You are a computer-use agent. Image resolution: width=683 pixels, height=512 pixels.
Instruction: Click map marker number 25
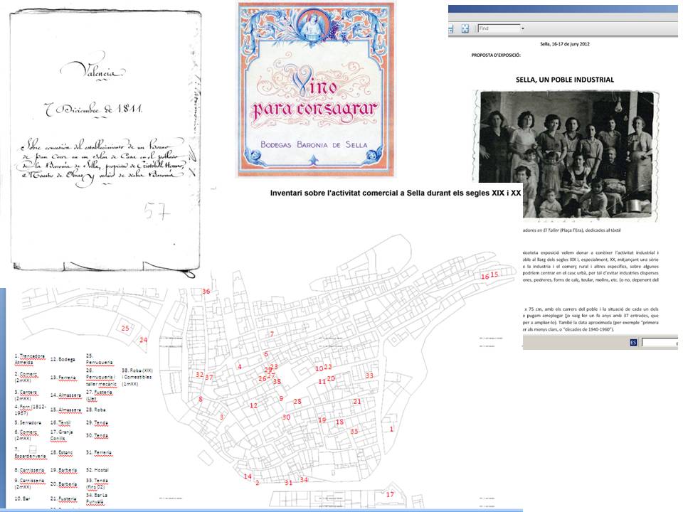[x=125, y=328]
